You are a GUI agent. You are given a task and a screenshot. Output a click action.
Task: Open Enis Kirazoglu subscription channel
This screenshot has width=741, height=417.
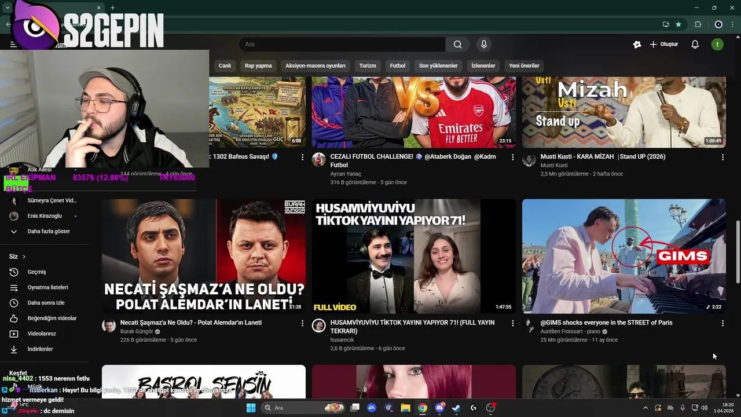point(45,216)
